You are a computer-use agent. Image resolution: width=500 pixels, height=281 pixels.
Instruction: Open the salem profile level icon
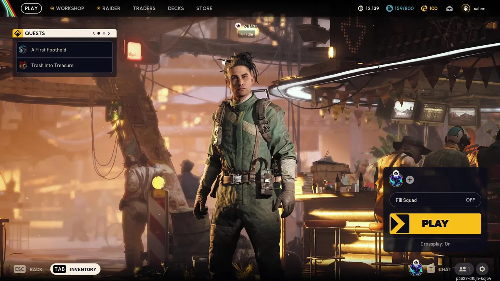pyautogui.click(x=466, y=8)
